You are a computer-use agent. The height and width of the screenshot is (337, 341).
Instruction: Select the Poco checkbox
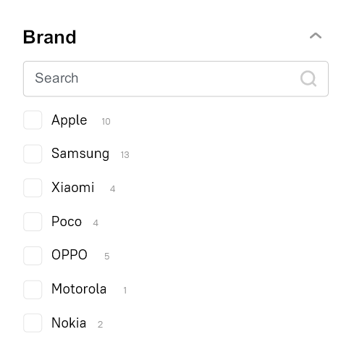click(33, 222)
